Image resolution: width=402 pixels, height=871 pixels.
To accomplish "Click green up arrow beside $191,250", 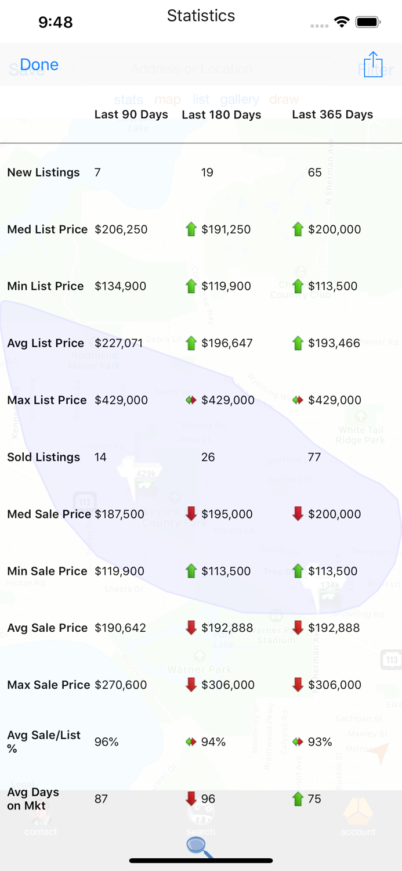I will 191,229.
